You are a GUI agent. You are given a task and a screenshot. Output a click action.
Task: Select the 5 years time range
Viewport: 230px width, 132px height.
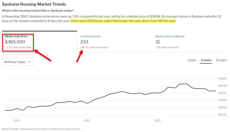[x=221, y=60]
